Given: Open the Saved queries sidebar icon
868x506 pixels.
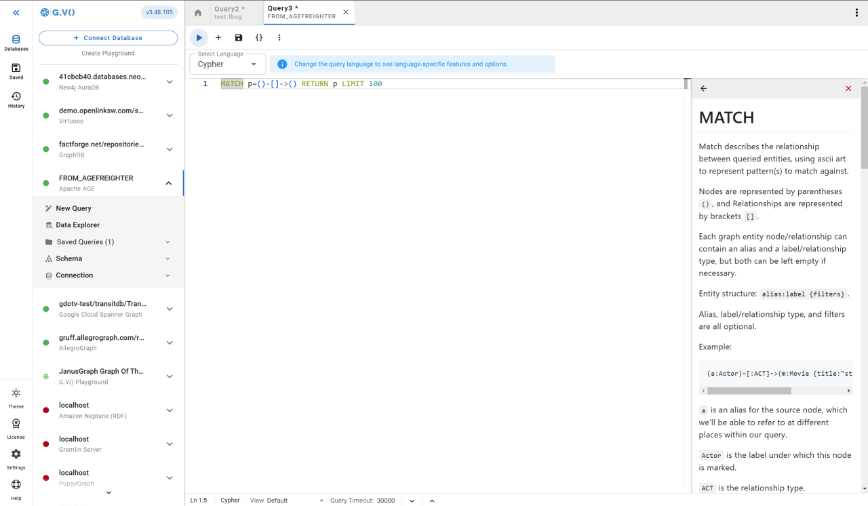Looking at the screenshot, I should 16,71.
